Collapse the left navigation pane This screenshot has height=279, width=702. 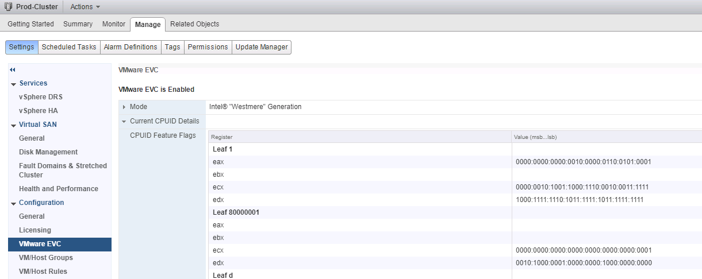coord(13,69)
